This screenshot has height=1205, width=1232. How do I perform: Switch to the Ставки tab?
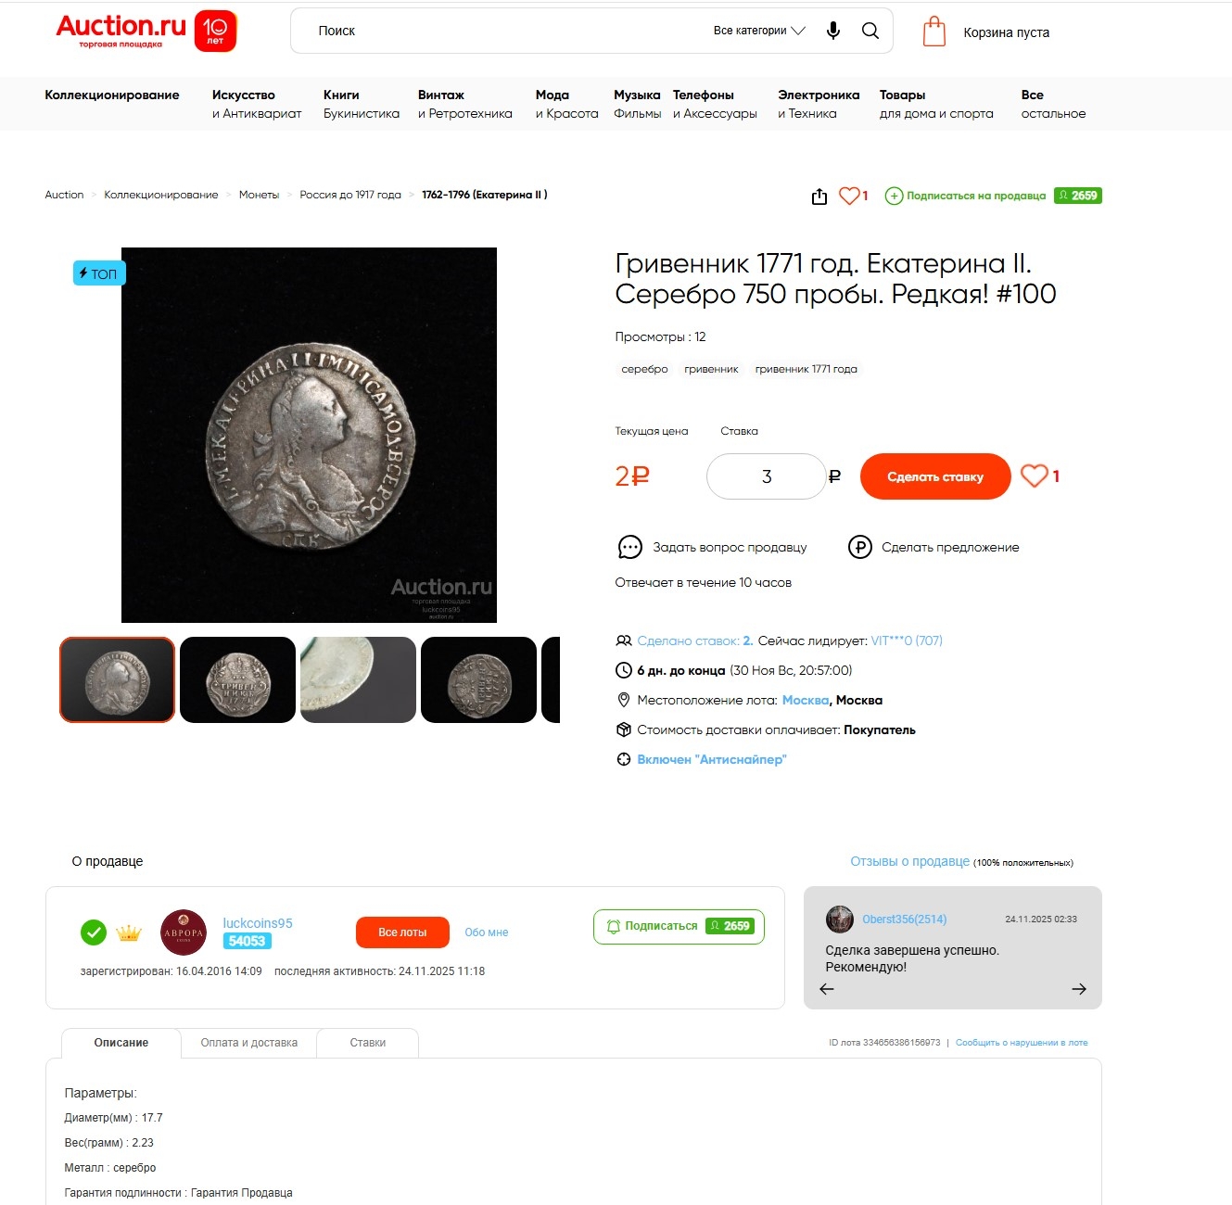(368, 1043)
